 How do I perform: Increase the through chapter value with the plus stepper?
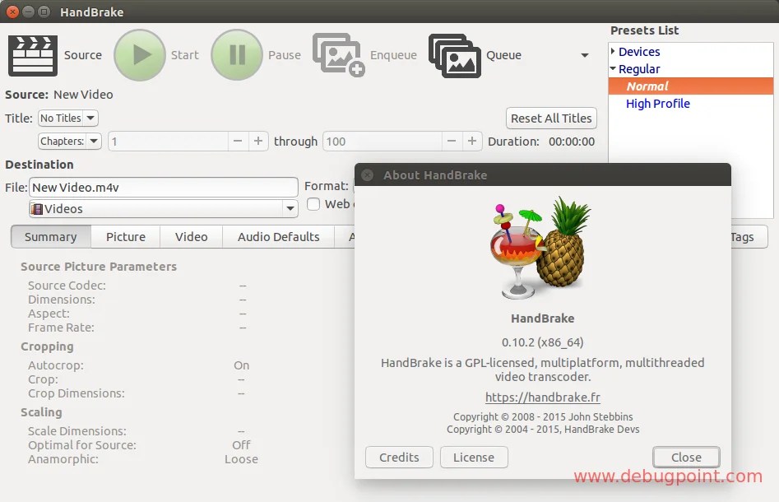tap(473, 141)
